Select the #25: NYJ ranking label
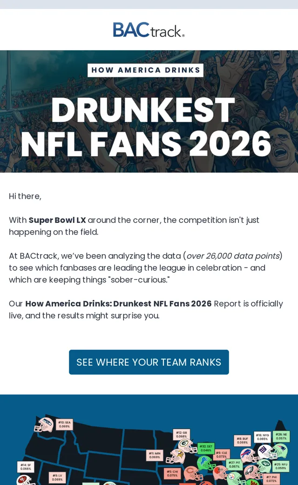 pyautogui.click(x=281, y=466)
